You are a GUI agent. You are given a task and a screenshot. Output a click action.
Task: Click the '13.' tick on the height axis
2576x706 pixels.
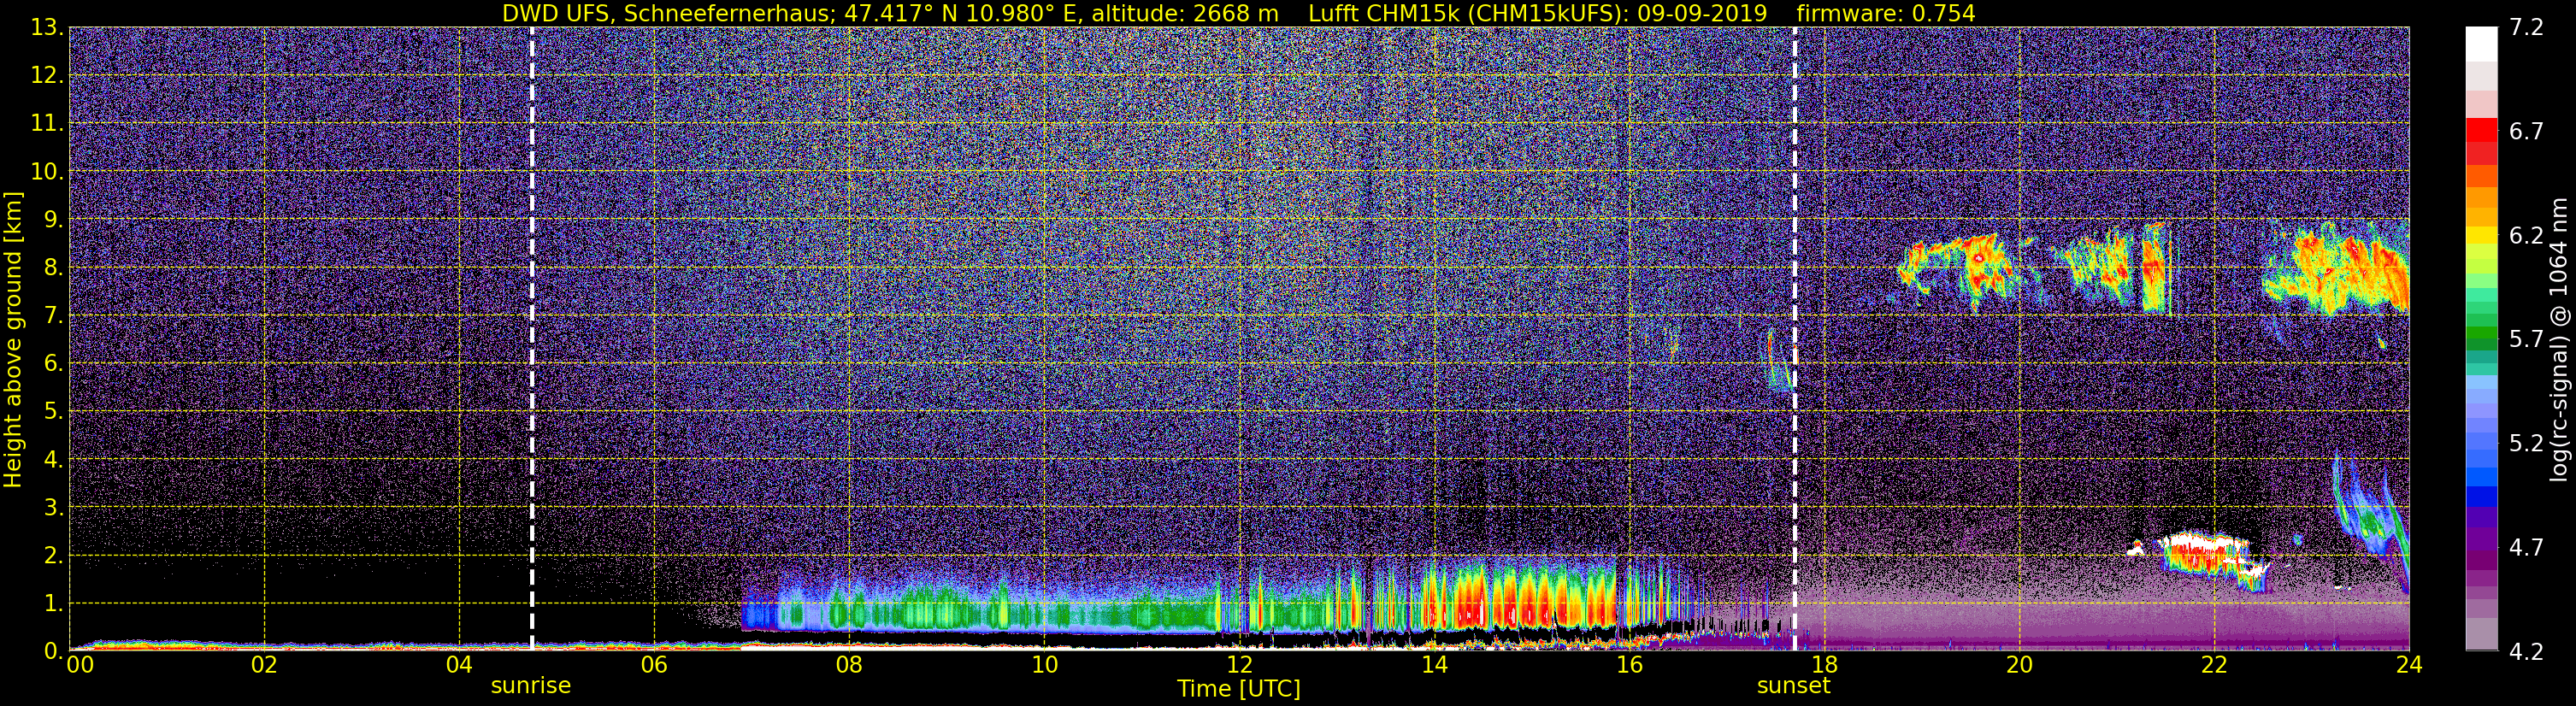(47, 28)
